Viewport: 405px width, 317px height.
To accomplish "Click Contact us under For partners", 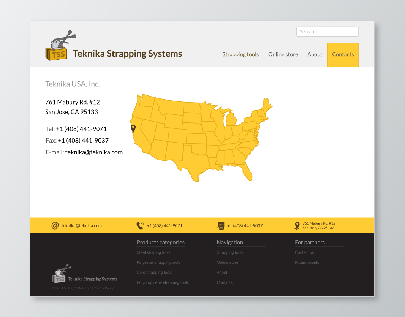I will coord(304,252).
